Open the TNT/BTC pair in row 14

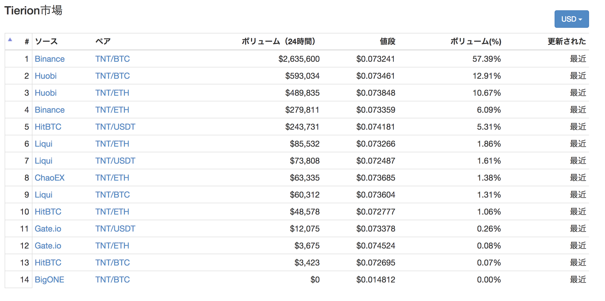[112, 280]
